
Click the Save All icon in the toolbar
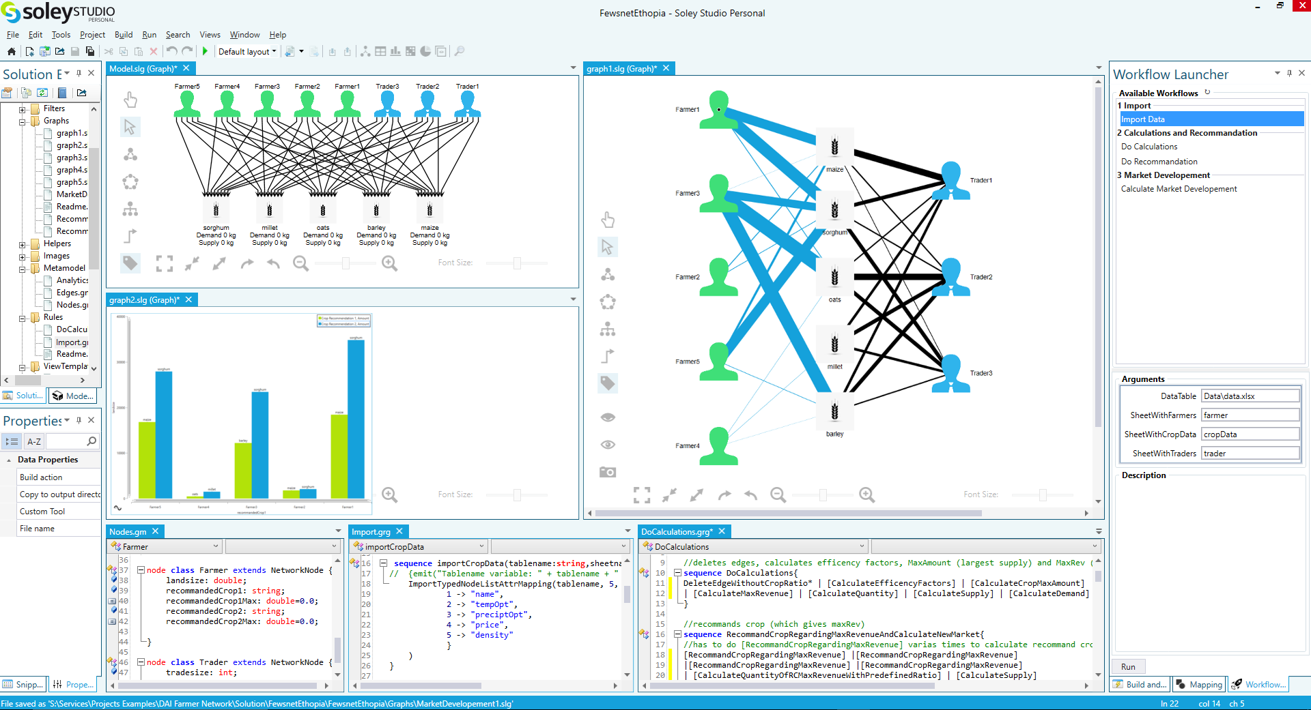pyautogui.click(x=89, y=51)
